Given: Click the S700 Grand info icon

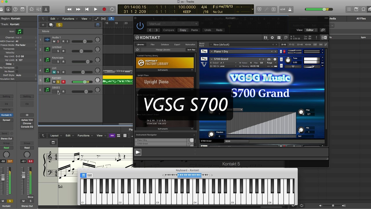Looking at the screenshot, I should tap(275, 59).
